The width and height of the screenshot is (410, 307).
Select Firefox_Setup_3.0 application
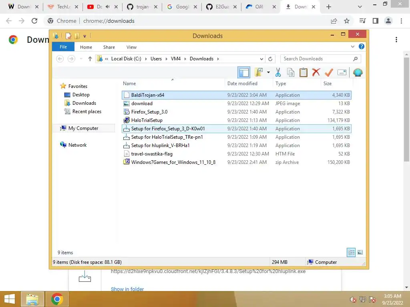236,112
